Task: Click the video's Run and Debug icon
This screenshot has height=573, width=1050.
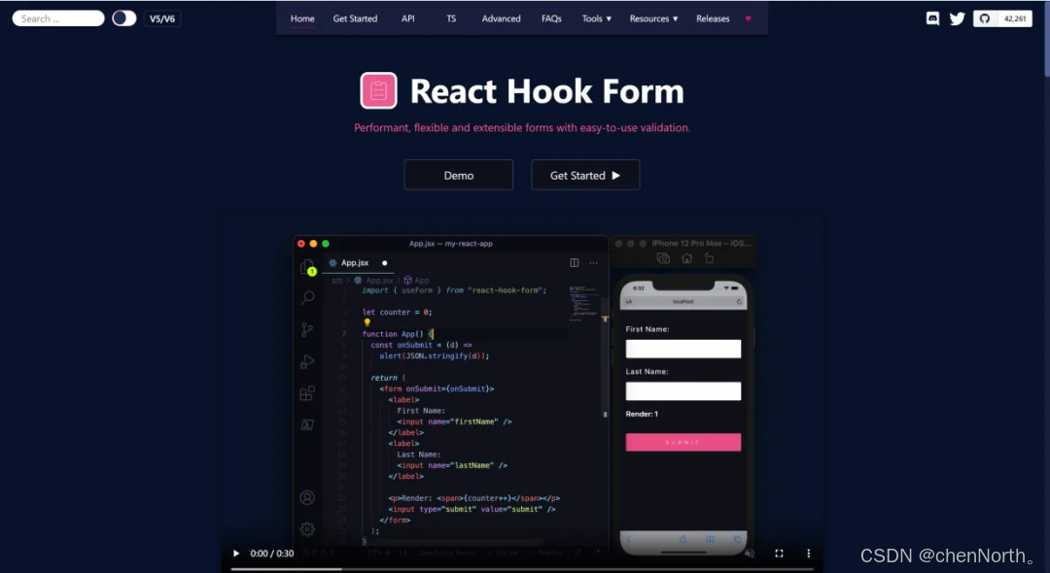Action: [x=306, y=361]
